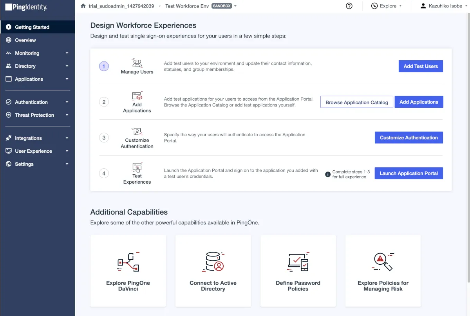Screen dimensions: 470x316
Task: Click the home icon in breadcrumb
Action: [83, 6]
